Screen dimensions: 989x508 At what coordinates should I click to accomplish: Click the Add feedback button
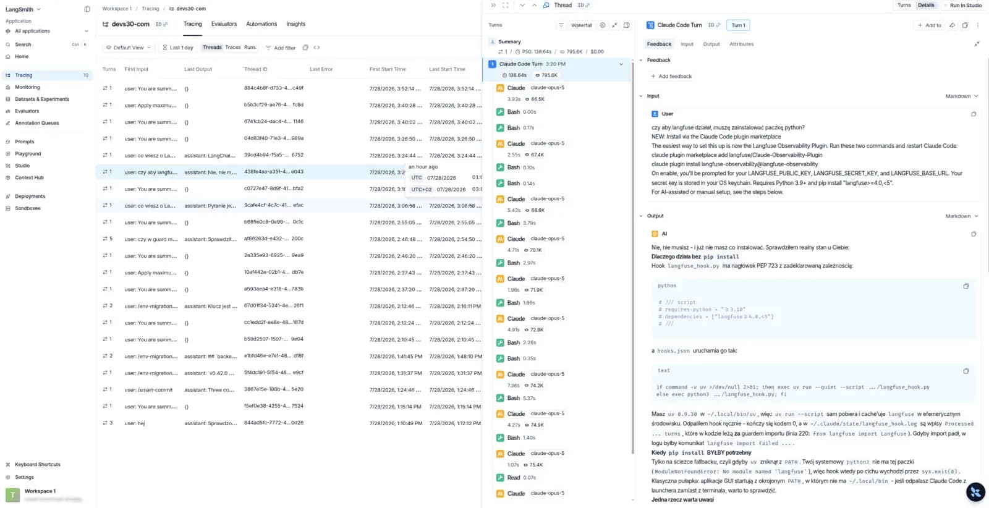coord(671,77)
